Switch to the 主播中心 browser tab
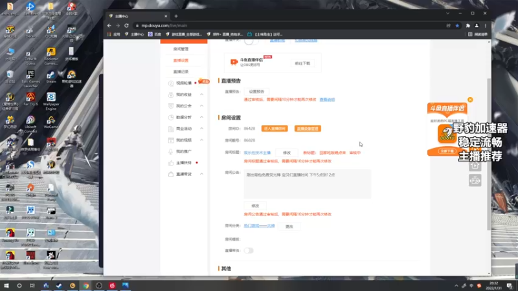 (137, 16)
